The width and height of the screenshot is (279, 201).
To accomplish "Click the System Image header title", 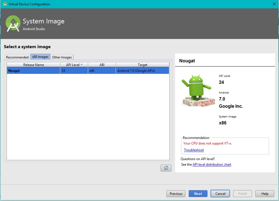I will click(x=44, y=21).
